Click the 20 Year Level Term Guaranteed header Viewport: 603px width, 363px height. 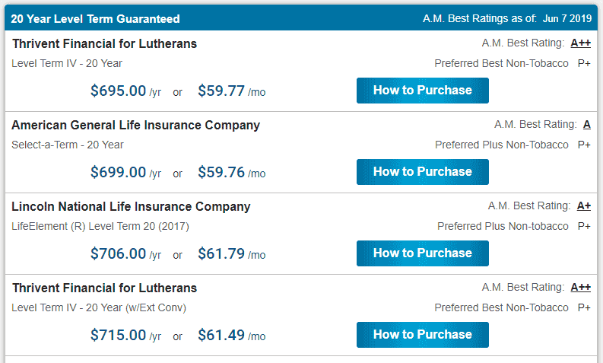95,19
